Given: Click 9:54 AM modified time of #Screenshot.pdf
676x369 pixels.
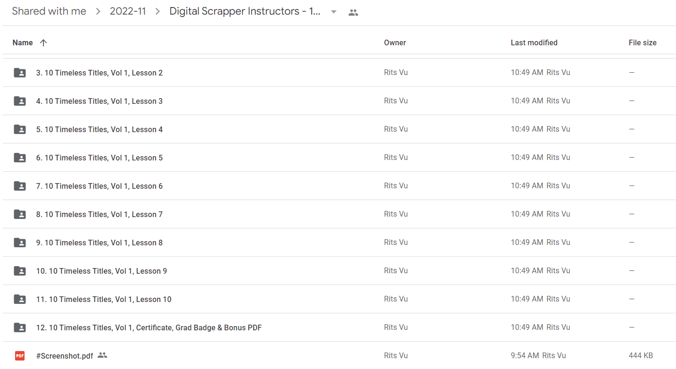Looking at the screenshot, I should (x=525, y=356).
